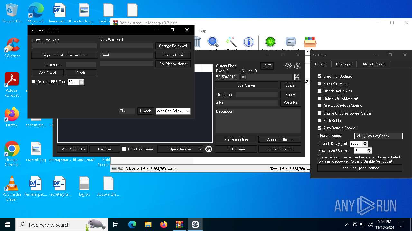Toggle Save Passwords checkbox

319,84
